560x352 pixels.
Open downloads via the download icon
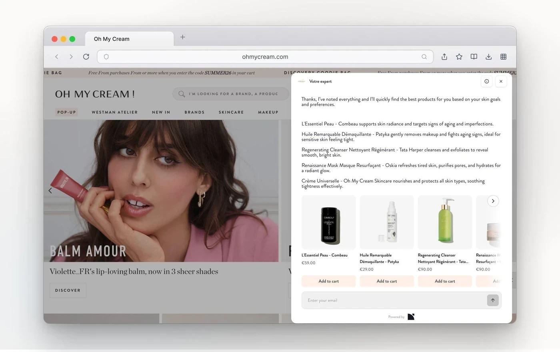coord(489,57)
